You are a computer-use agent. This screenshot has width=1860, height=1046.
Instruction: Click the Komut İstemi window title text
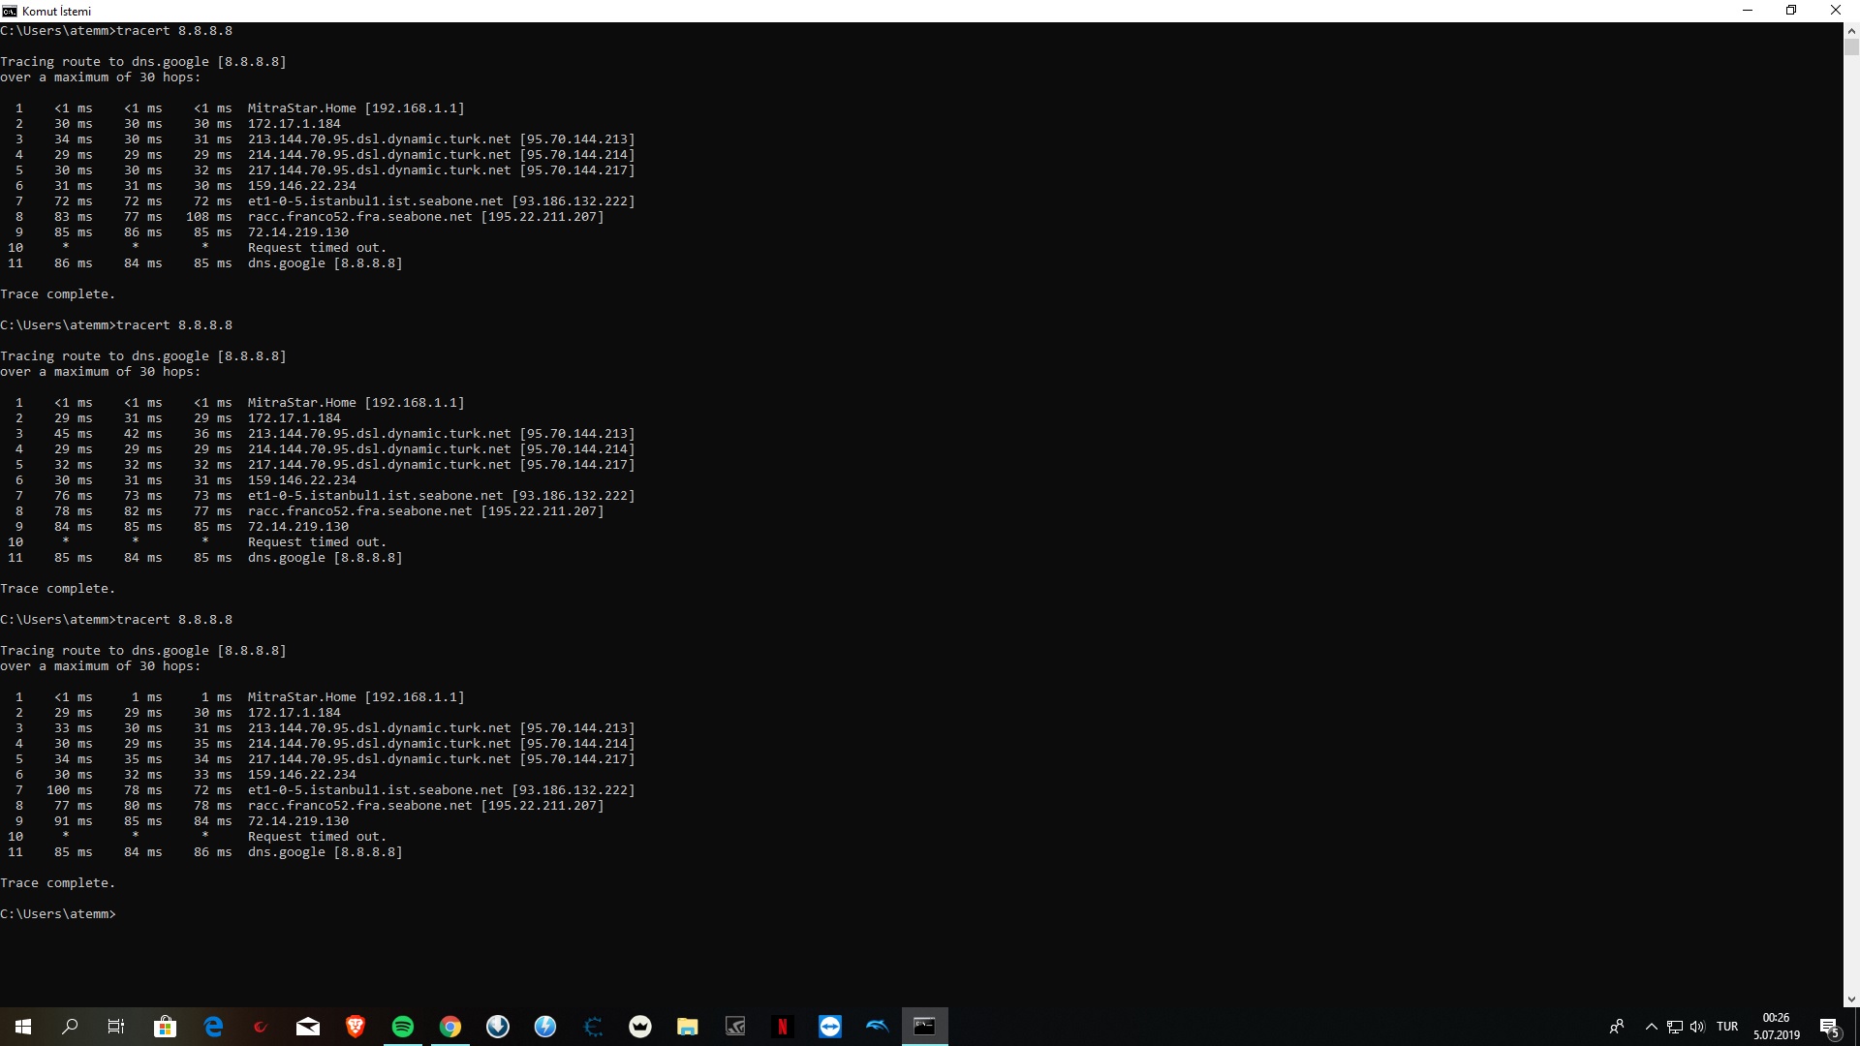56,11
